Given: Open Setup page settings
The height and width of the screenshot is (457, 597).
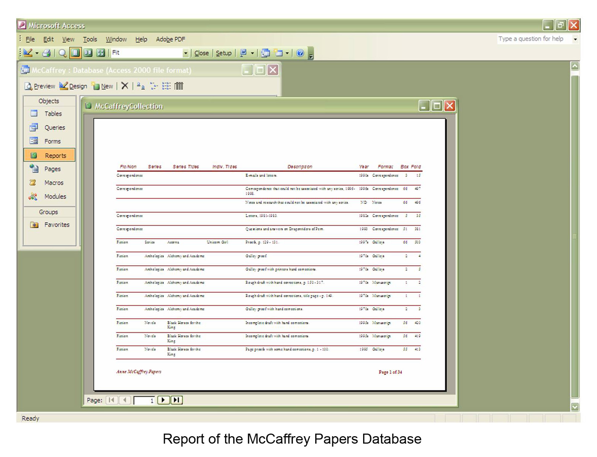Looking at the screenshot, I should (x=224, y=53).
